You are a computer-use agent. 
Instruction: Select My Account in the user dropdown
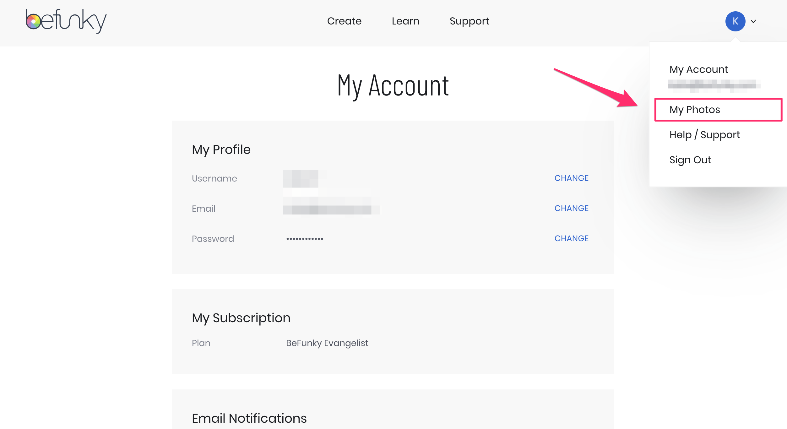pyautogui.click(x=698, y=69)
